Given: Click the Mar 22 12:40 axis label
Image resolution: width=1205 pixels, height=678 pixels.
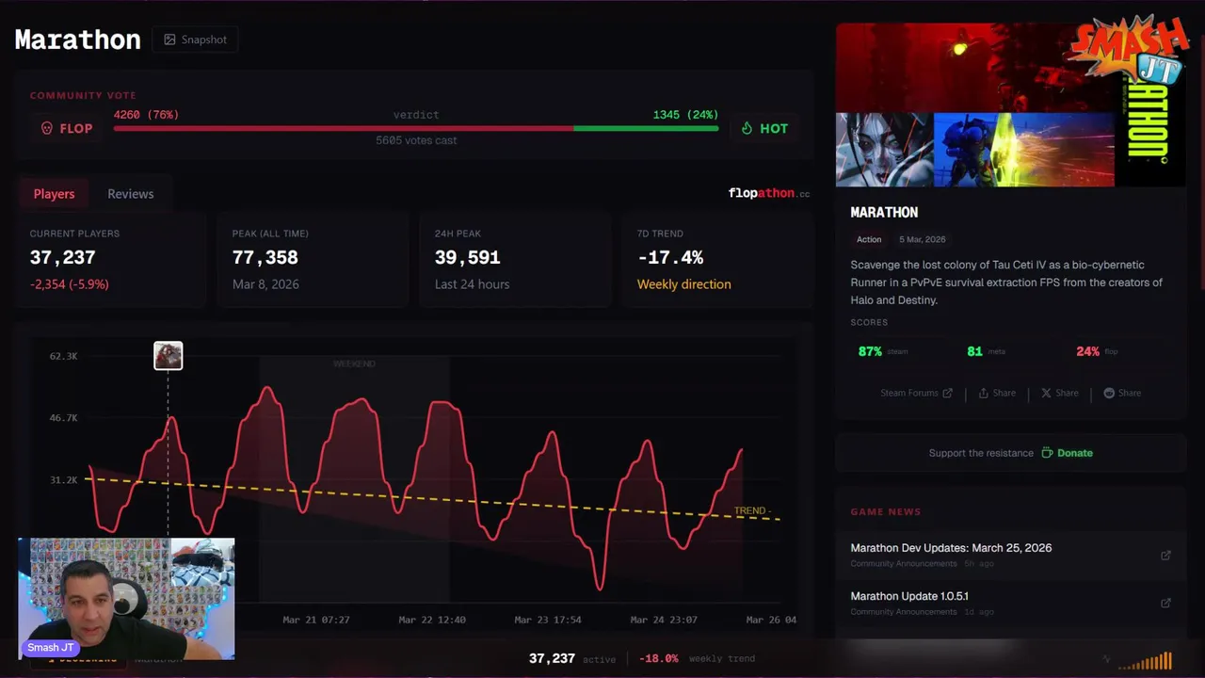Looking at the screenshot, I should click(x=432, y=620).
